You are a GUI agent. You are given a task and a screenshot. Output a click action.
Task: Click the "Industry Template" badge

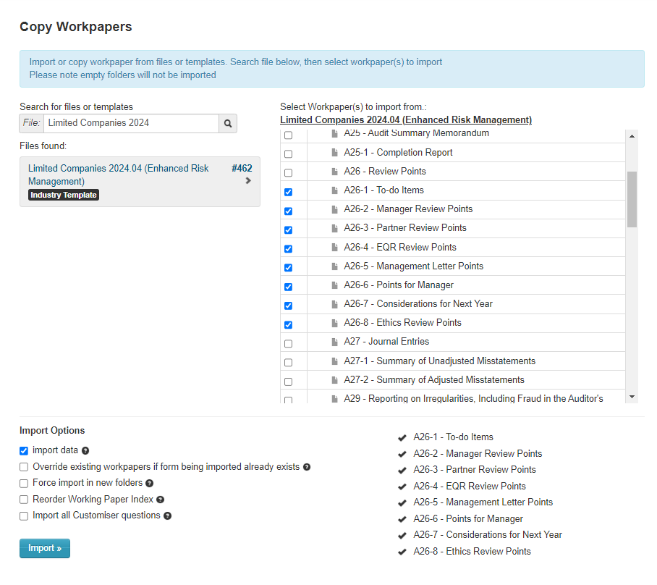pos(63,194)
